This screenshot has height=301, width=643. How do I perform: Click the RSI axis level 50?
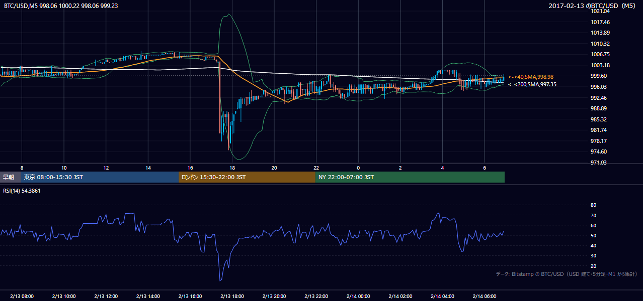[x=593, y=235]
